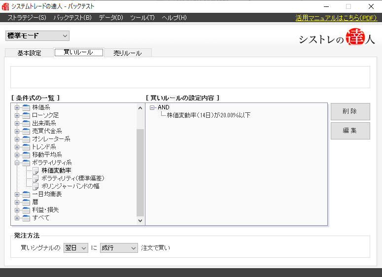The image size is (382, 277).
Task: Expand the オシレーター系 tree node
Action: [x=17, y=139]
